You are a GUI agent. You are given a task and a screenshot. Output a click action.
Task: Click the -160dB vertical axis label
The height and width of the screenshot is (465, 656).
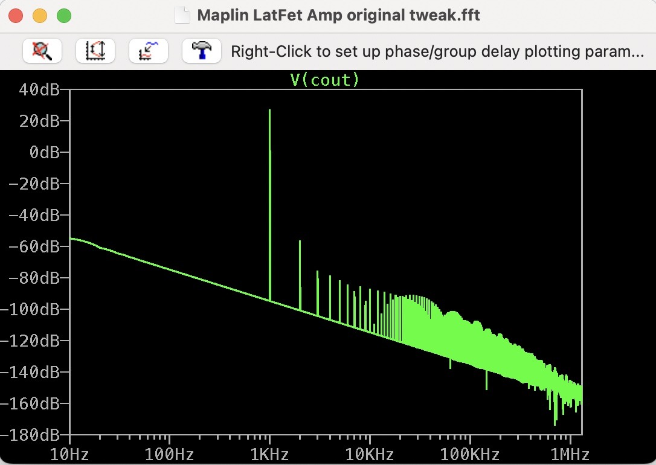coord(30,403)
